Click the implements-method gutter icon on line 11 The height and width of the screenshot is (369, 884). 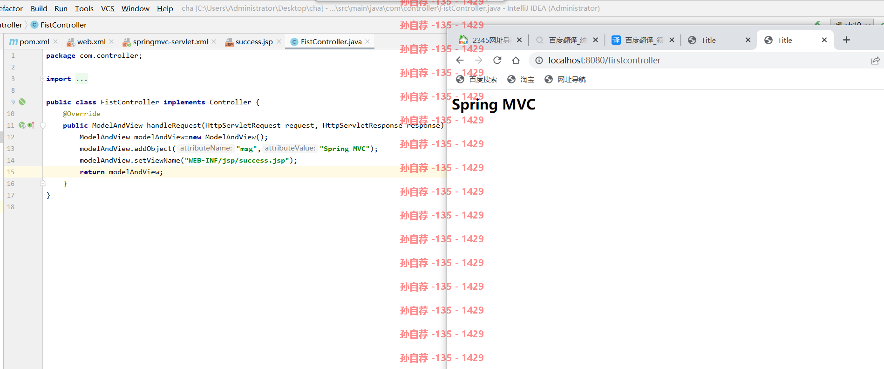pos(31,125)
